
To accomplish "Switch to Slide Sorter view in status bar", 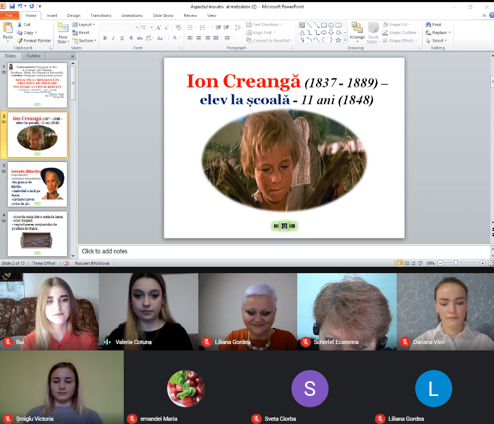I will (407, 263).
